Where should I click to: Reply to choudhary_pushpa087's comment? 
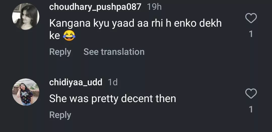60,52
